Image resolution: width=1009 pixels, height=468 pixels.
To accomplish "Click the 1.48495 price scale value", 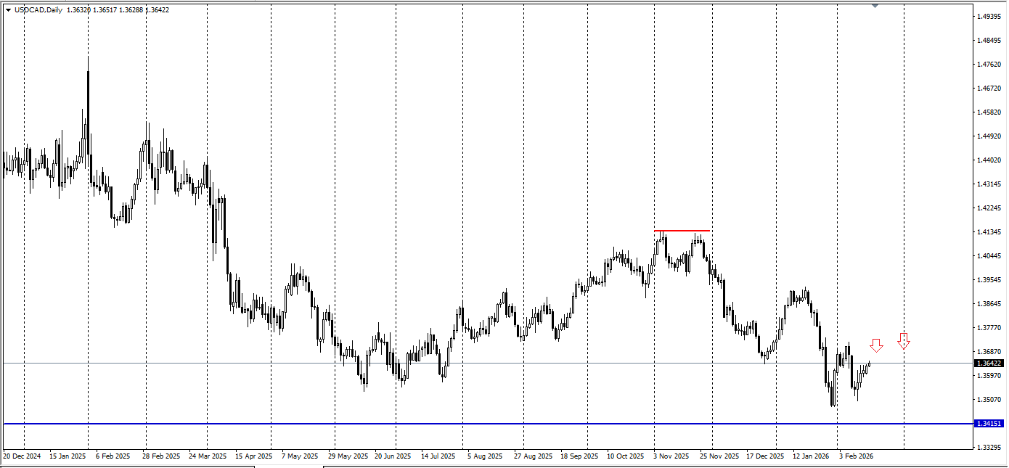I will [990, 41].
